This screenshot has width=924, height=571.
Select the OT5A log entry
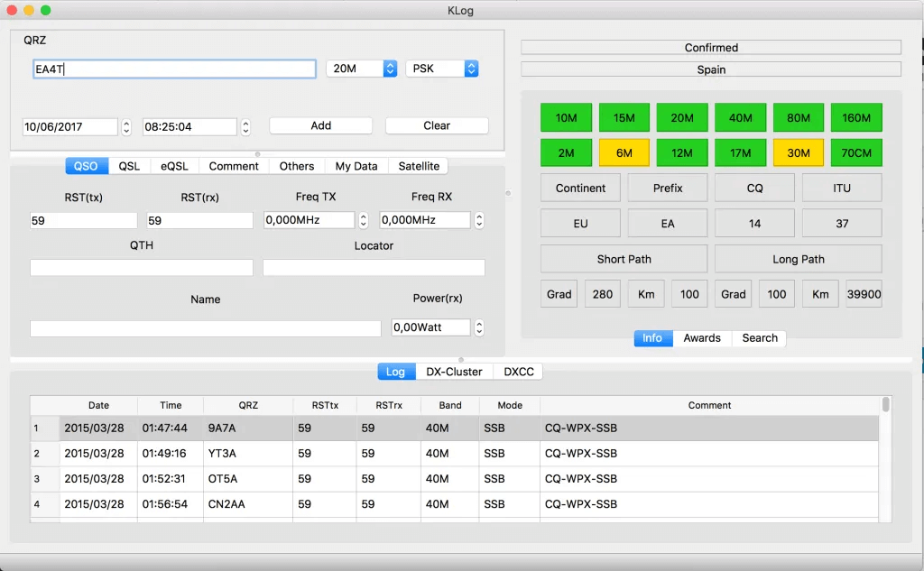coord(455,479)
